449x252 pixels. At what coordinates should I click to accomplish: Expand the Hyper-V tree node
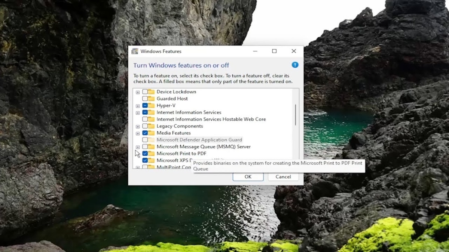[x=138, y=105]
